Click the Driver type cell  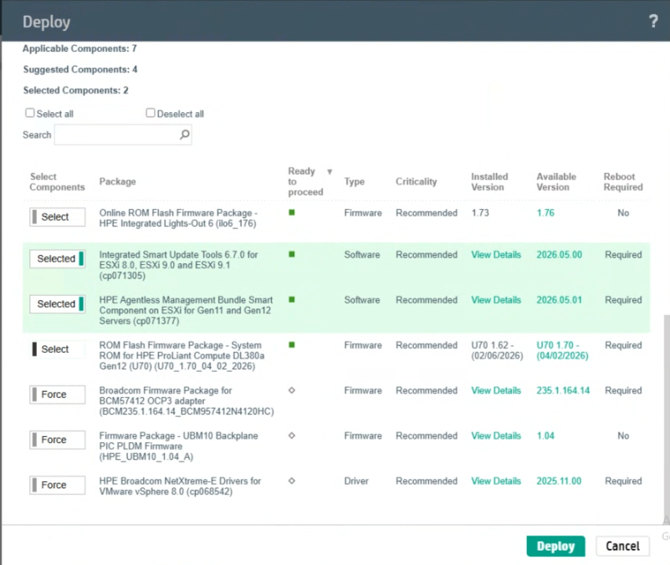point(356,481)
